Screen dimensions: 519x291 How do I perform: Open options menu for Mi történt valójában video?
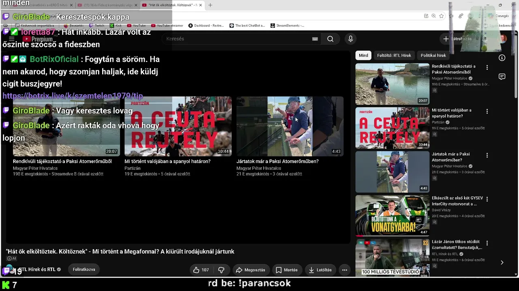pyautogui.click(x=487, y=111)
